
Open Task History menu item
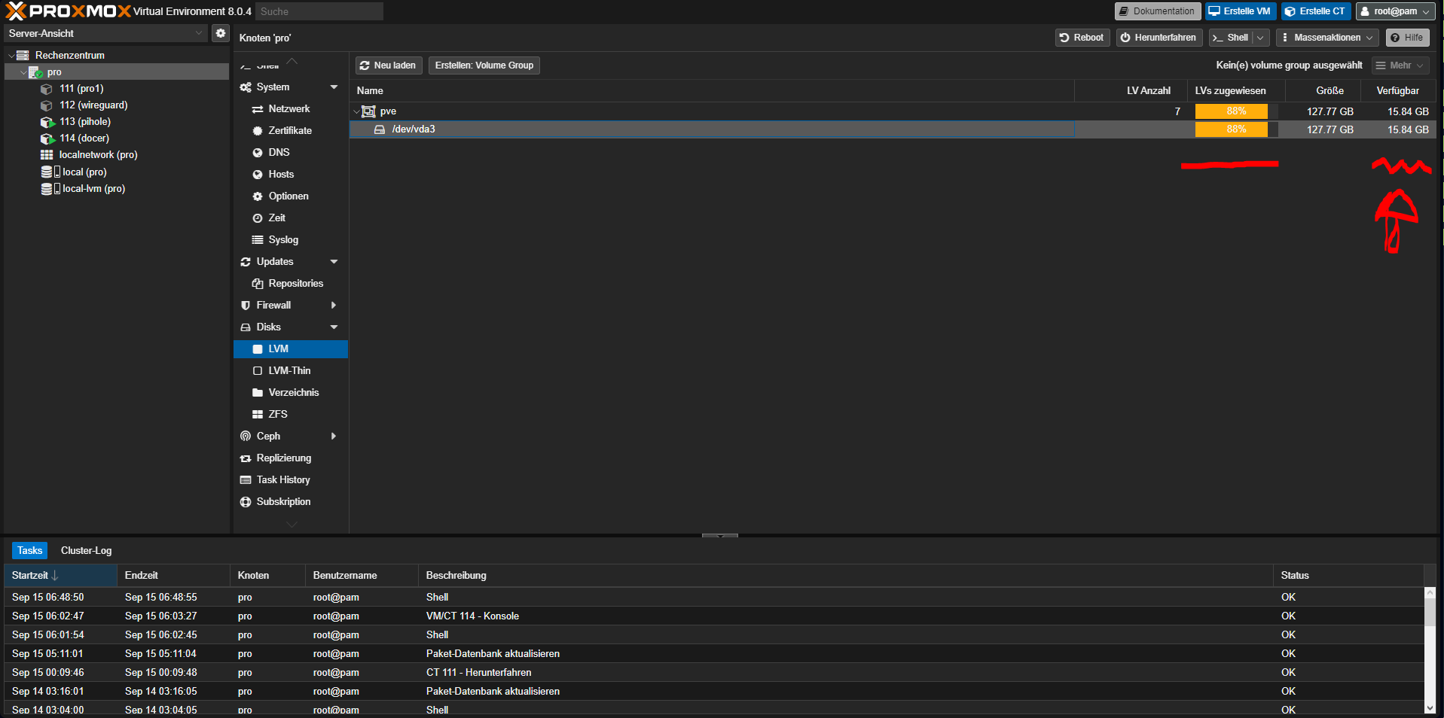pyautogui.click(x=291, y=480)
